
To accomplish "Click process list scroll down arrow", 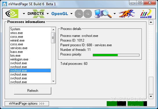I will pos(53,81).
